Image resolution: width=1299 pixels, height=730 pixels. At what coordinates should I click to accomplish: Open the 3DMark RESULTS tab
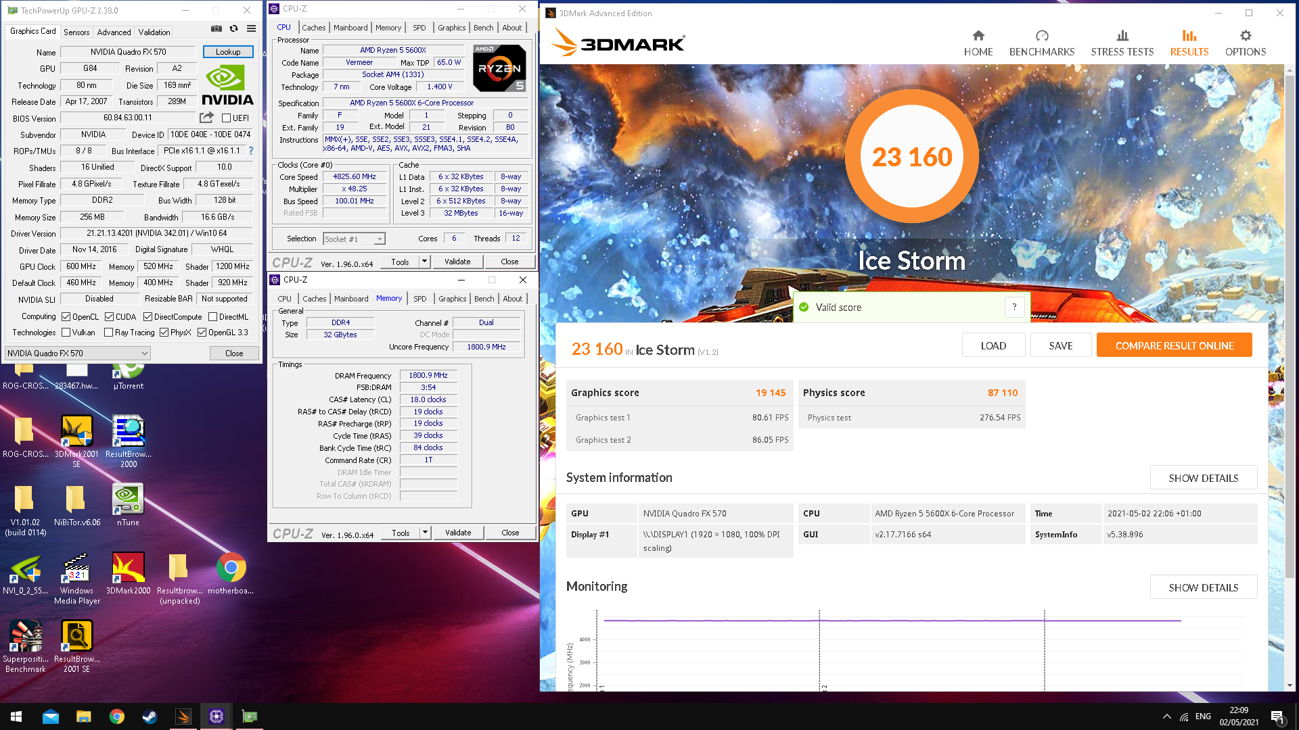pos(1189,43)
